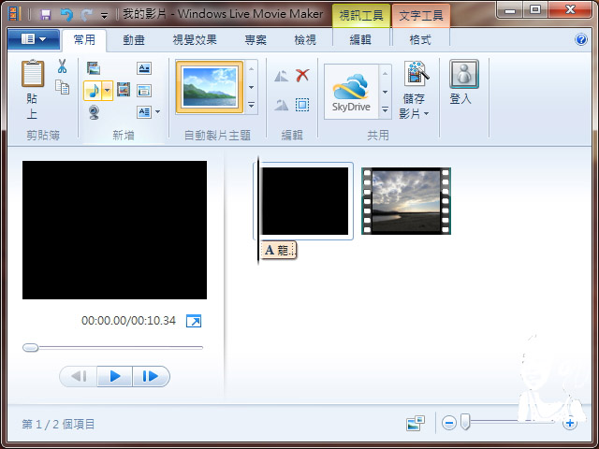Viewport: 599px width, 449px height.
Task: Click the Save movie (儲存影片) icon
Action: click(x=416, y=74)
